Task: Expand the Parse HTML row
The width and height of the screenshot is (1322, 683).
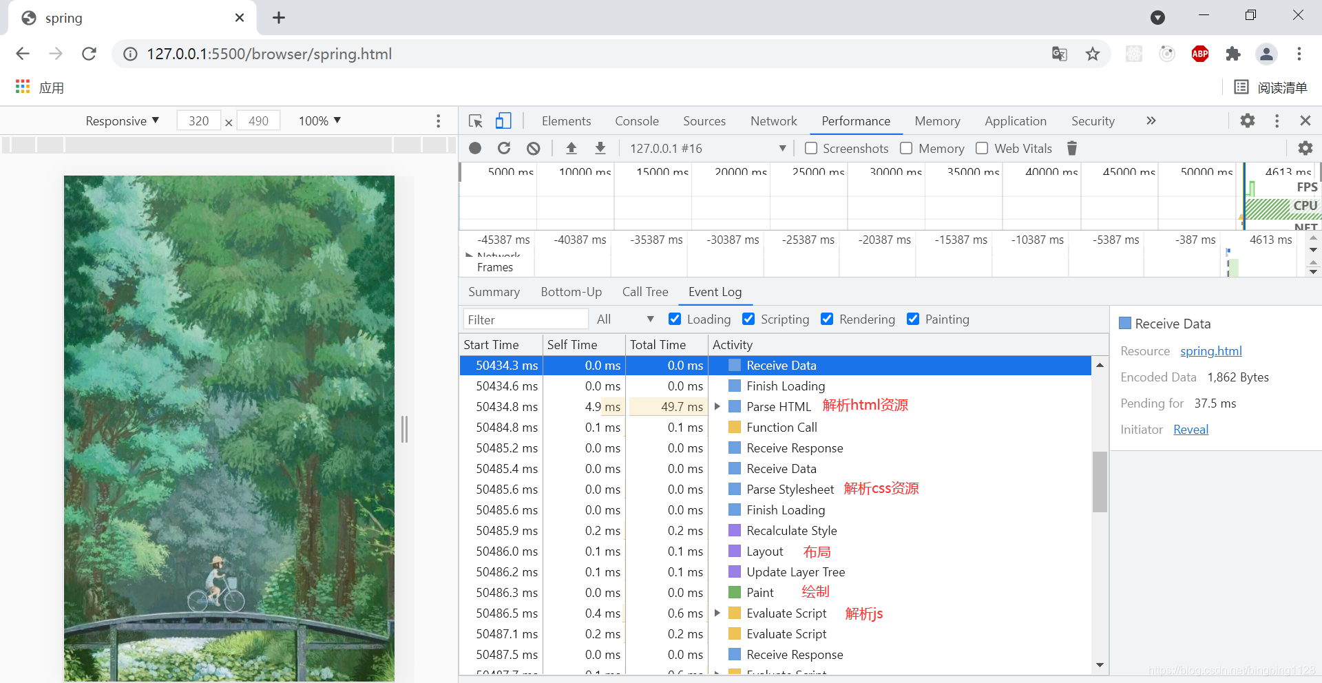Action: point(717,406)
